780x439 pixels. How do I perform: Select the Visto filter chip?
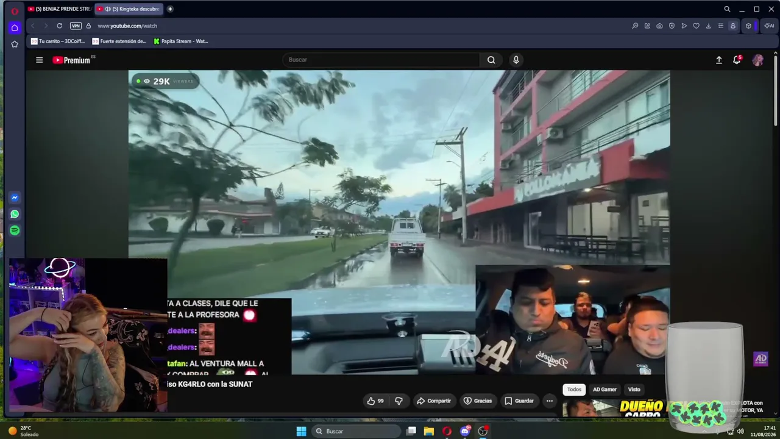point(634,390)
